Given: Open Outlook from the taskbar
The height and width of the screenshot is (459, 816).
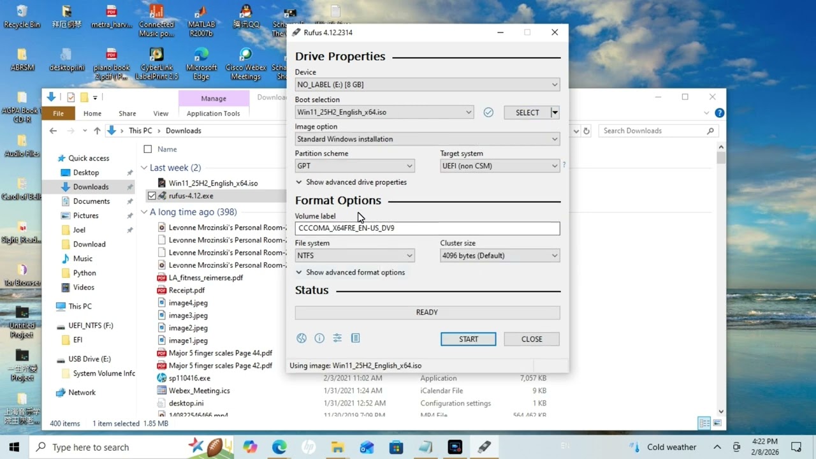Looking at the screenshot, I should tap(367, 447).
